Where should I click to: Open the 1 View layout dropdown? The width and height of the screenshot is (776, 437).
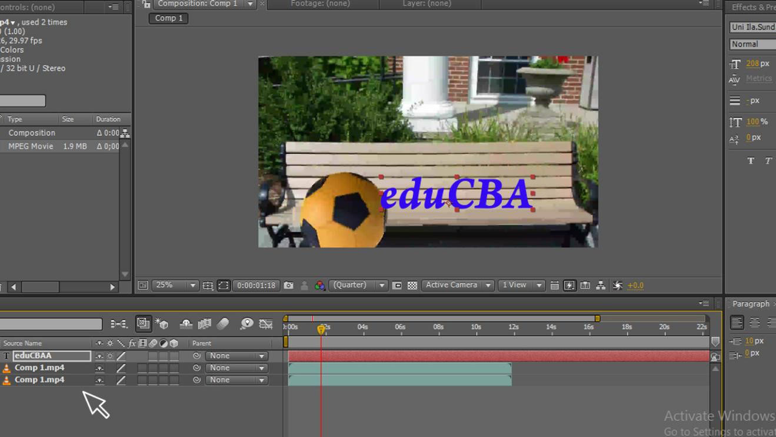click(521, 285)
